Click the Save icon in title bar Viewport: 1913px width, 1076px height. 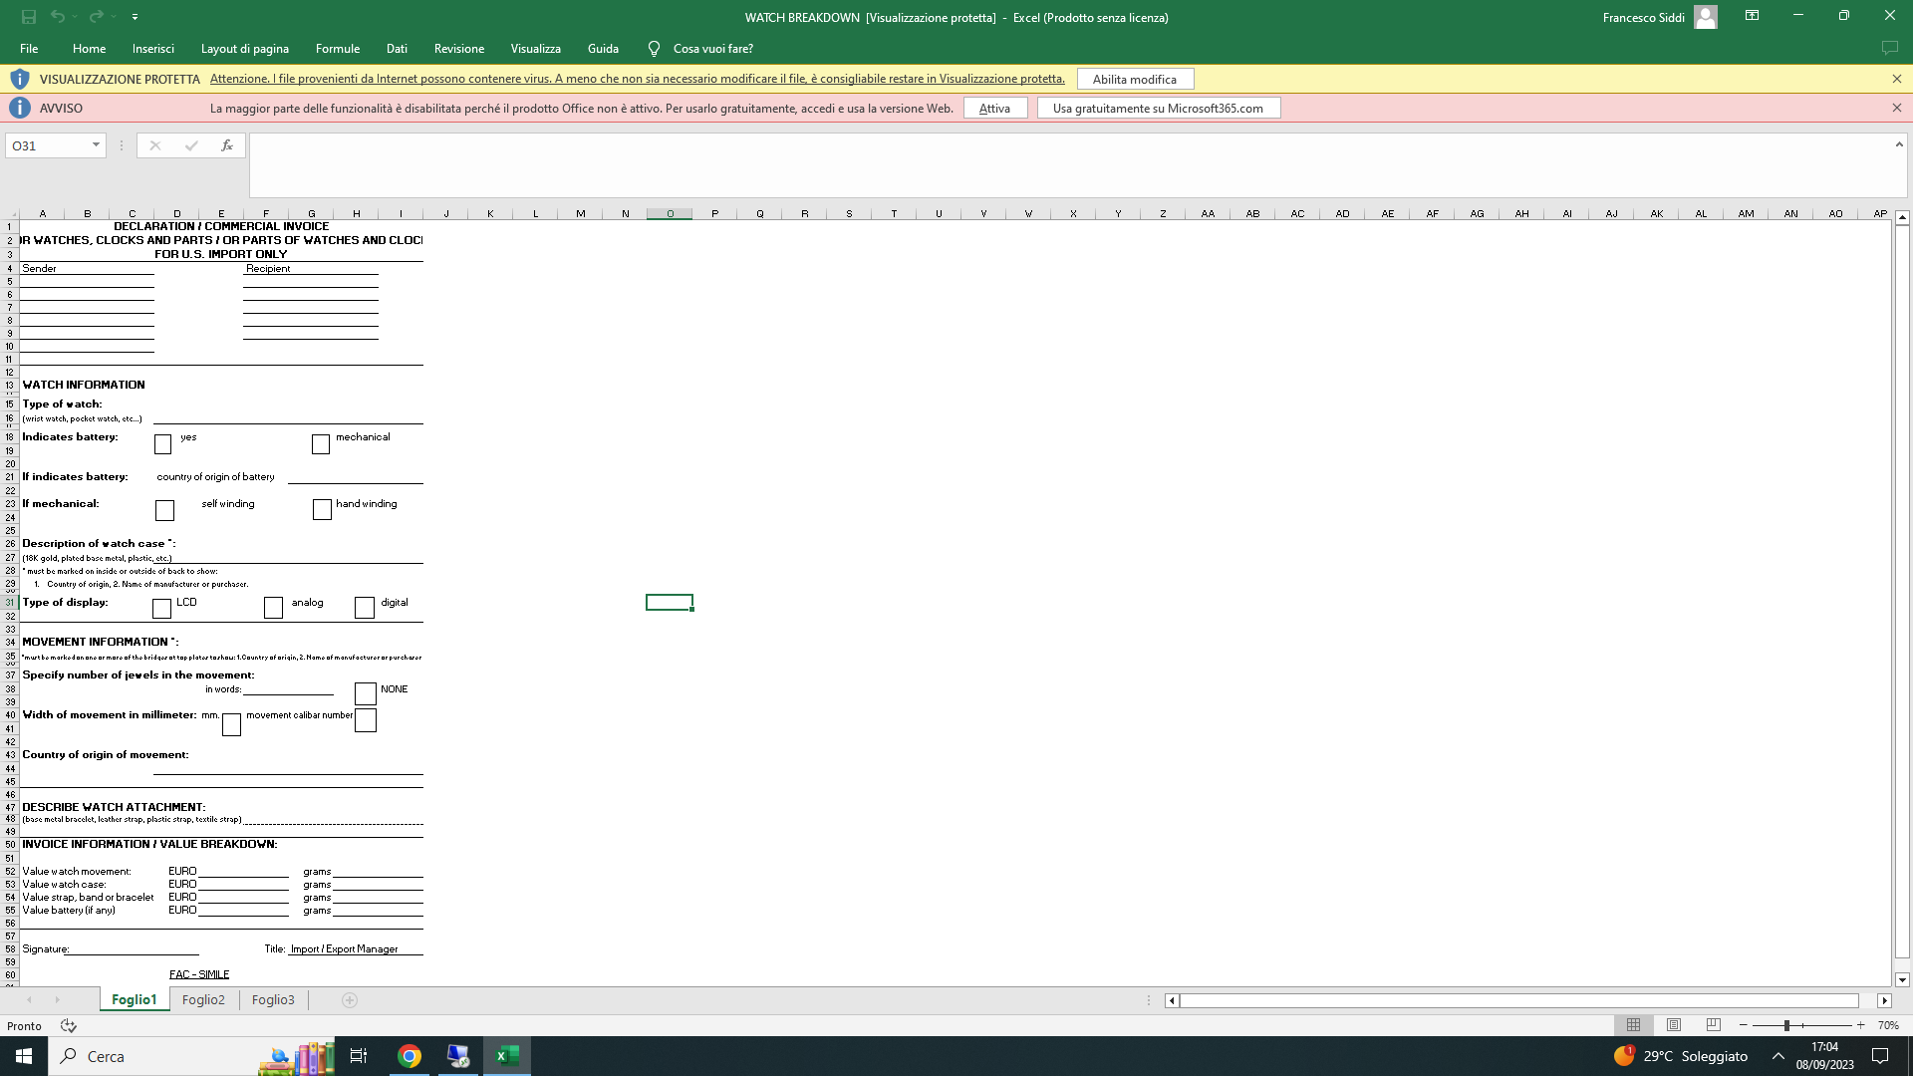29,17
